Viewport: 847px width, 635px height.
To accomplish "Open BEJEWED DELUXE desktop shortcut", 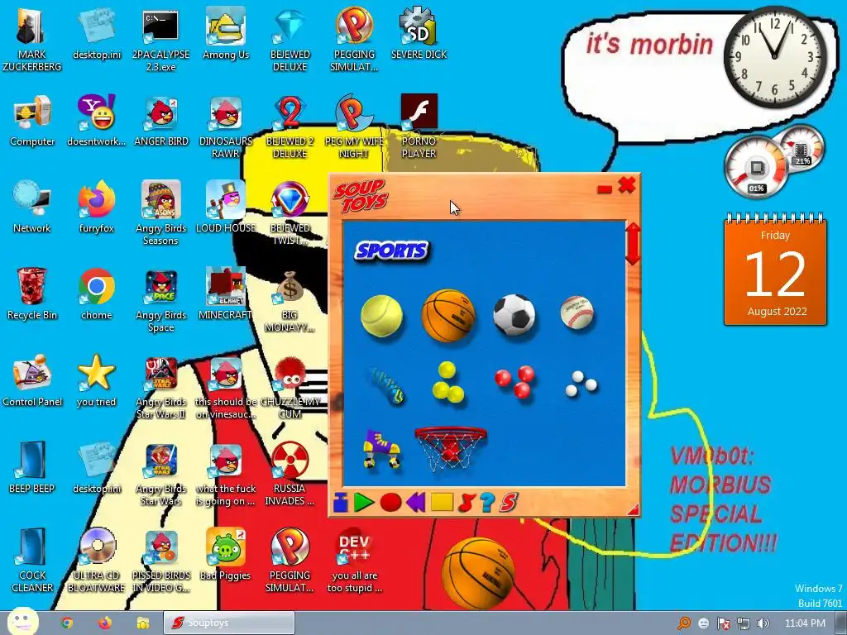I will point(290,40).
